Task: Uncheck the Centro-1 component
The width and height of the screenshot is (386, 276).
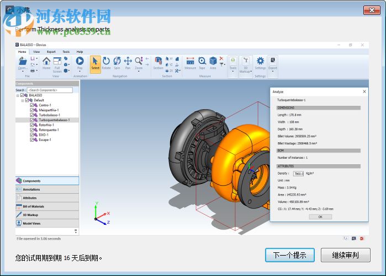Action: tap(32, 105)
